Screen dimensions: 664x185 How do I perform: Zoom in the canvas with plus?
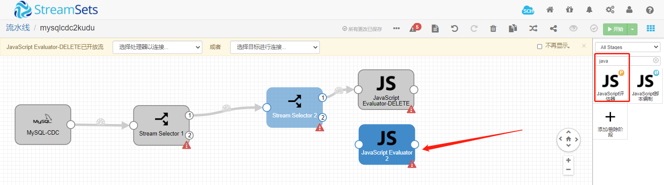(568, 160)
